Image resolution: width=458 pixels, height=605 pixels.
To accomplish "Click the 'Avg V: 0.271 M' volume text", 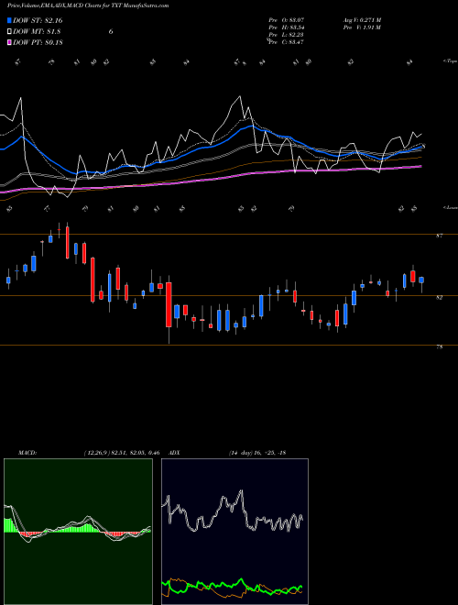I will (x=363, y=19).
